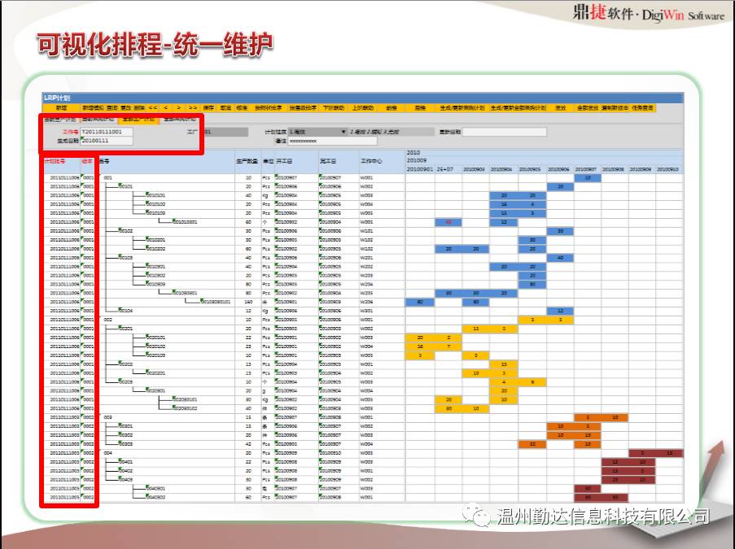Click the blue Gantt bar in row 001
Screen dimensions: 735x549
coord(587,176)
